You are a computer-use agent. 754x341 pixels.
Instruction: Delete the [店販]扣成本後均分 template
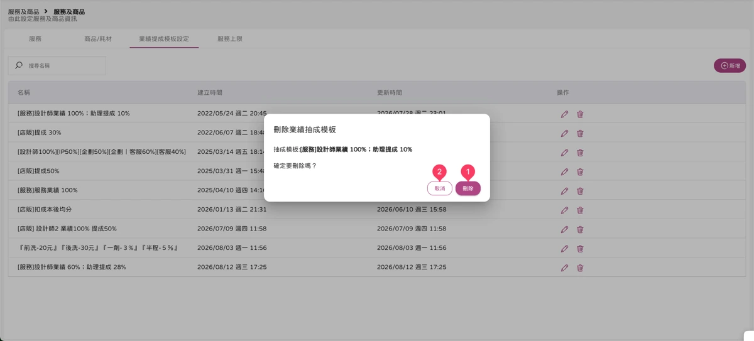coord(580,210)
